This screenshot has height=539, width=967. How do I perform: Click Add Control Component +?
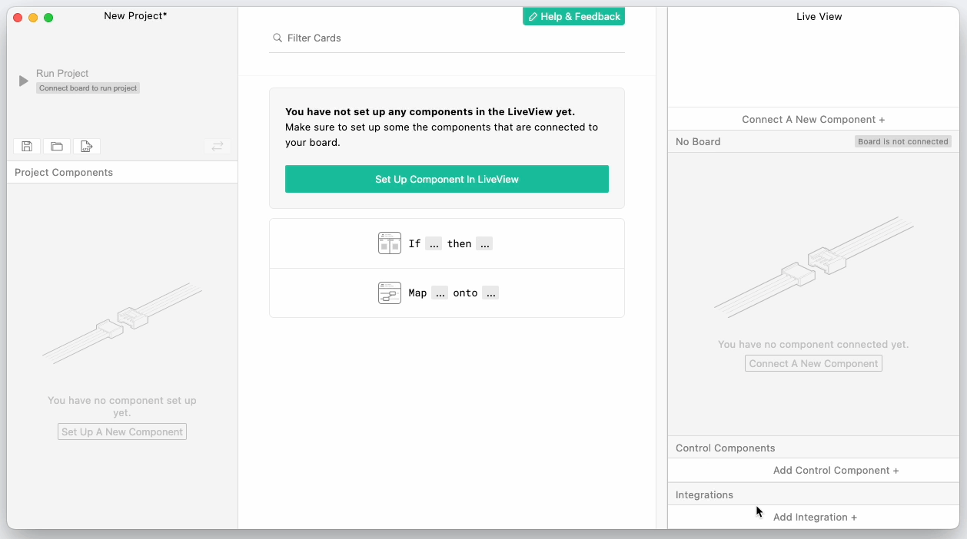(x=813, y=470)
